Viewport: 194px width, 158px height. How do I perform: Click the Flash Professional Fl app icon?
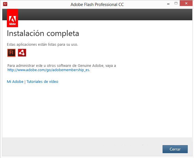click(x=11, y=53)
